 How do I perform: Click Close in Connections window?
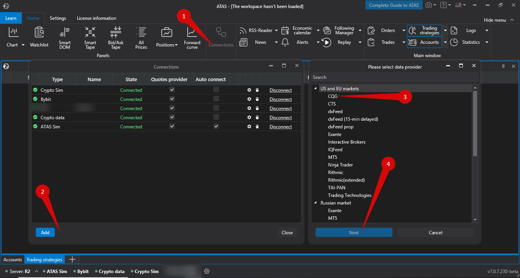click(x=287, y=232)
